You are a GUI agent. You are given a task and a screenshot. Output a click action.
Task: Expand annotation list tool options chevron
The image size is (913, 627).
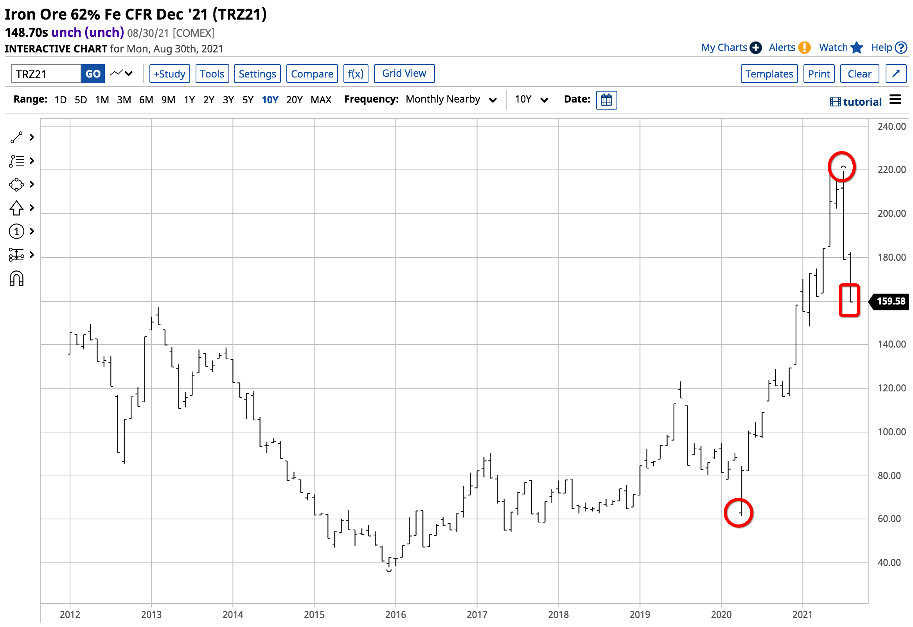pos(32,161)
